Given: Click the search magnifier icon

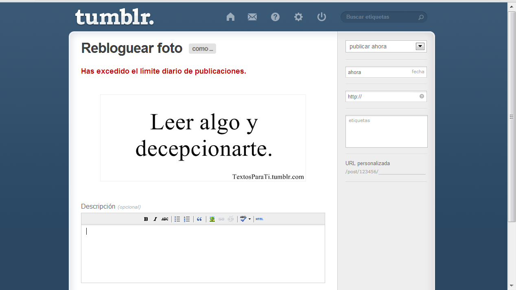Looking at the screenshot, I should click(x=421, y=17).
